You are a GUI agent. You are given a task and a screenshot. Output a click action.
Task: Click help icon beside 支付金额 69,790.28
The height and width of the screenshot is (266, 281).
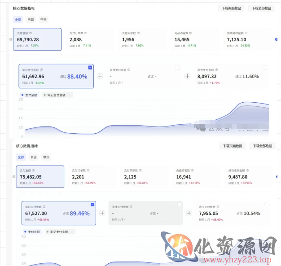tap(31, 33)
